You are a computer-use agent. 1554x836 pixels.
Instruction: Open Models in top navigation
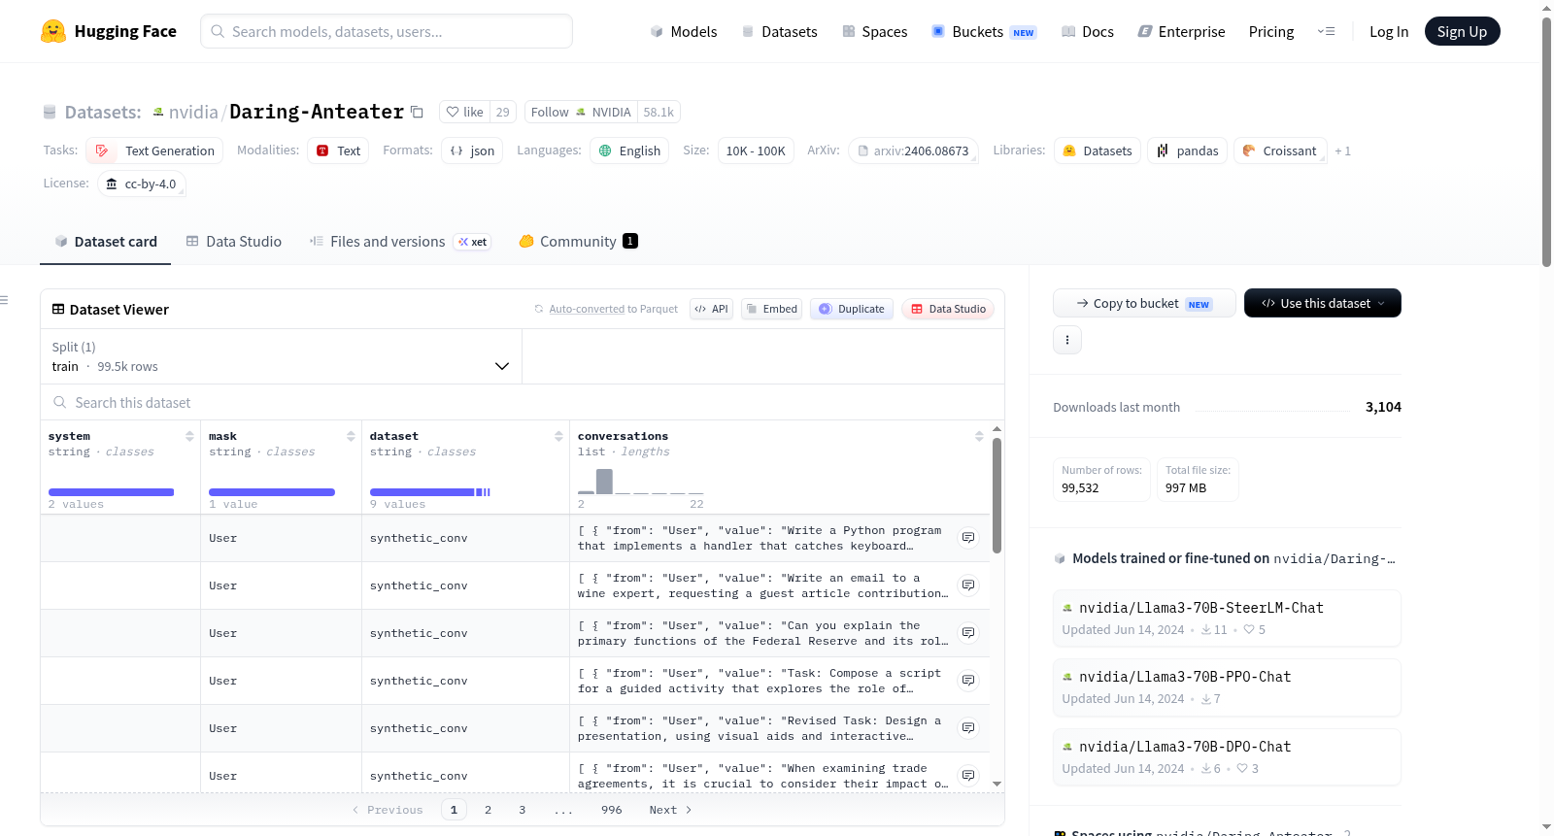click(x=684, y=31)
